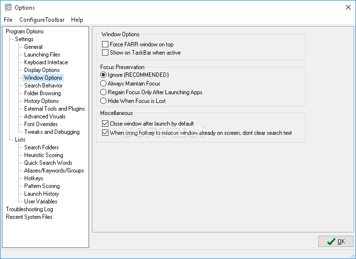Open History Options settings
This screenshot has height=259, width=356.
(x=42, y=101)
